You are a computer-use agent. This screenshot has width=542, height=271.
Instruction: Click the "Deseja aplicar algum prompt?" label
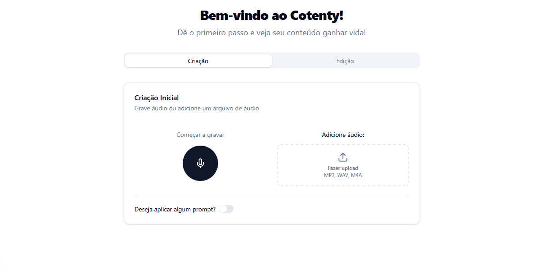[175, 209]
